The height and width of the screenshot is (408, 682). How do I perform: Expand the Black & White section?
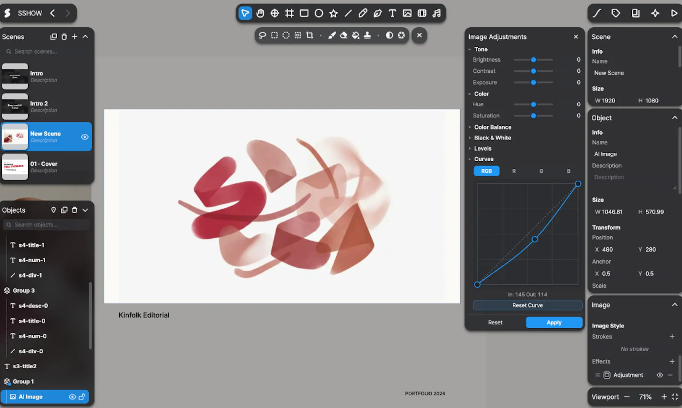(470, 138)
